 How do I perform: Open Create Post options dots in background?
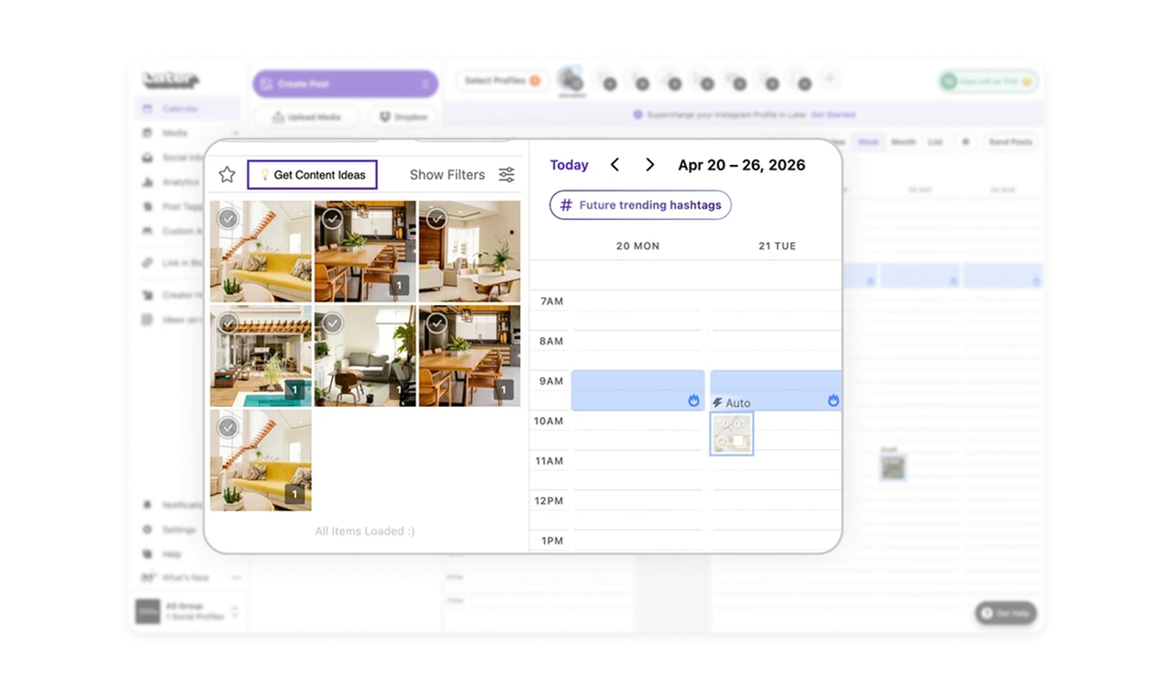pyautogui.click(x=425, y=83)
